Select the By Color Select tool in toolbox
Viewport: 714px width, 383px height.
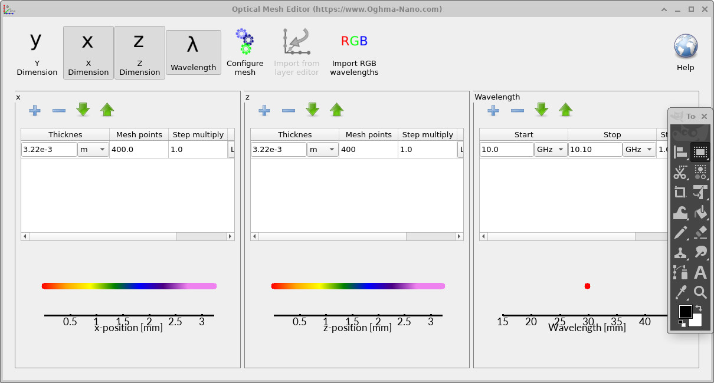click(700, 173)
